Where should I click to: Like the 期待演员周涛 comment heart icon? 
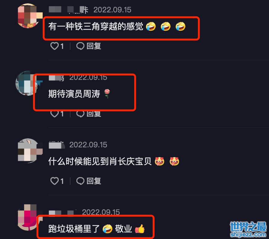click(54, 114)
